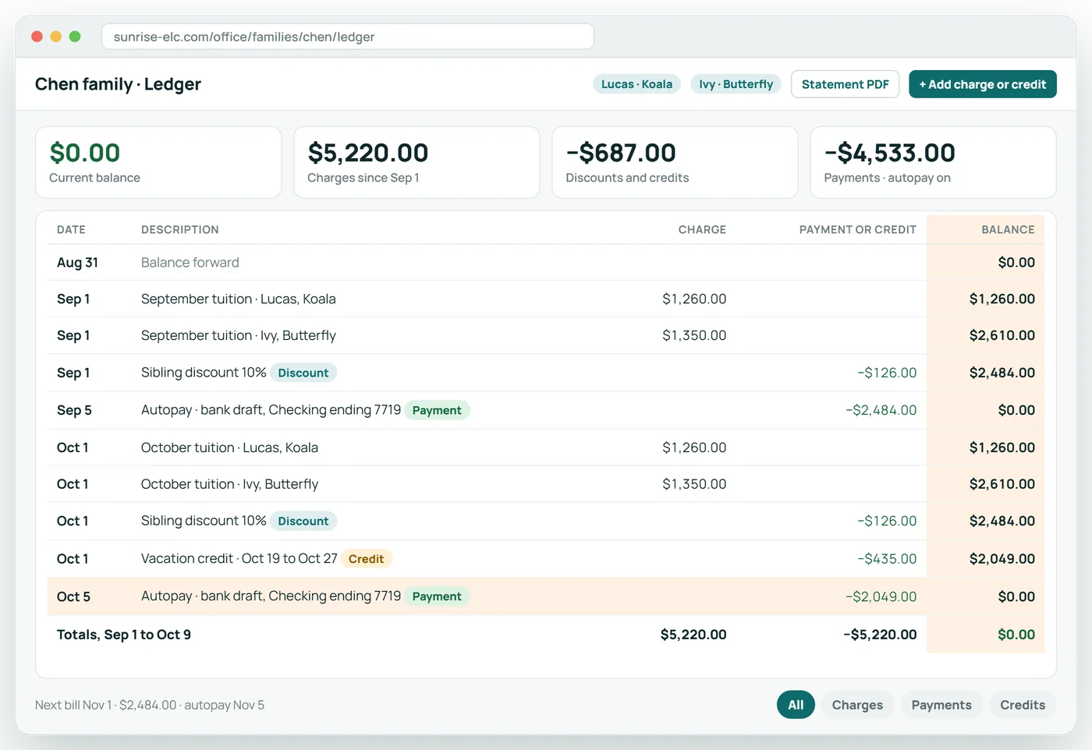
Task: Click the Sep 5 Autopay Payment tag
Action: pyautogui.click(x=437, y=410)
